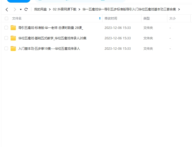Open 入门基本功·五步拳19集----华佗五禽戏传承人

49,49
